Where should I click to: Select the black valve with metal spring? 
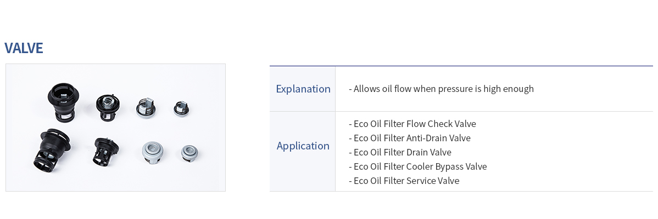point(108,107)
